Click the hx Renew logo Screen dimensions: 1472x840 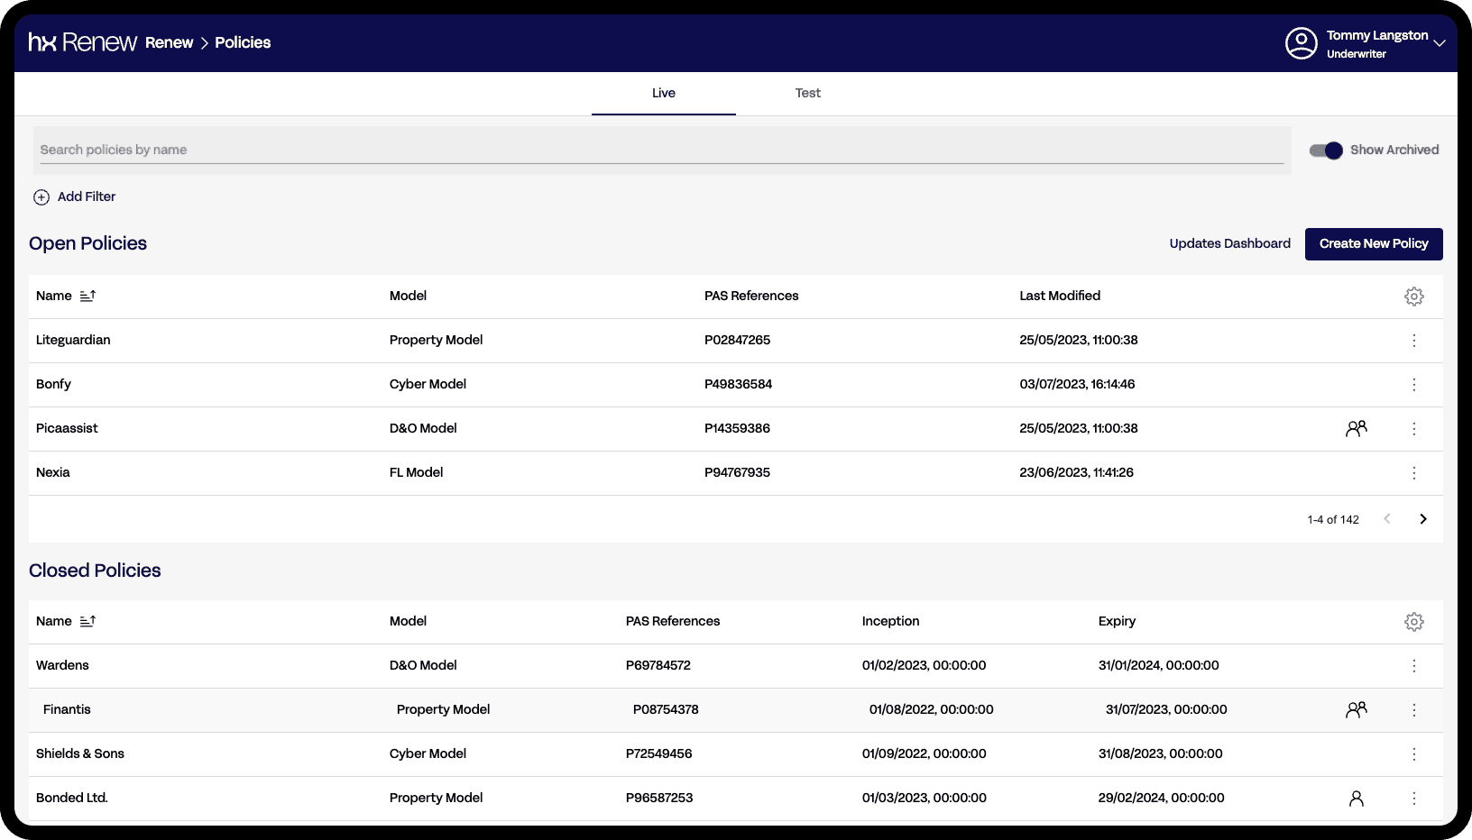[x=82, y=42]
